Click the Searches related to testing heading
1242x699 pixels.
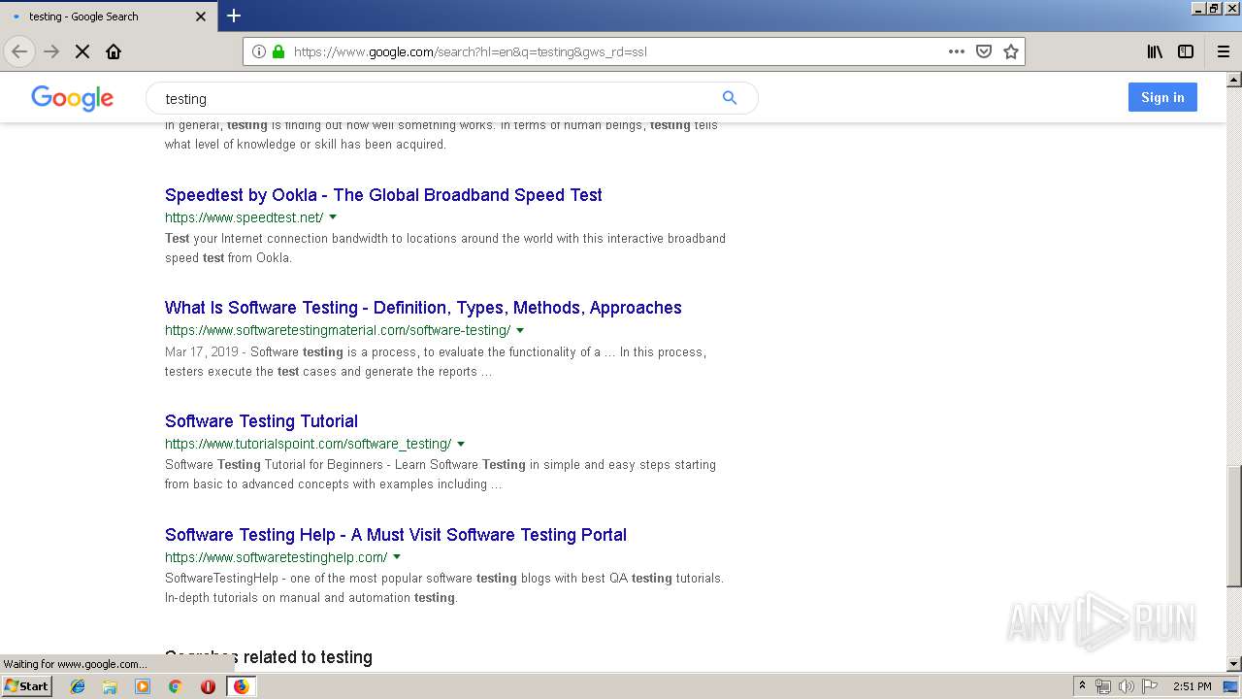[x=269, y=657]
